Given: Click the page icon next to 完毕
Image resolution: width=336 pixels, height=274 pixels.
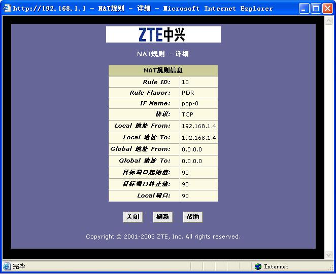Looking at the screenshot, I should point(7,266).
